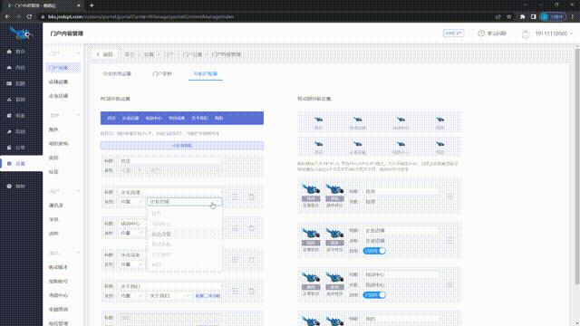Click the add navigation button above PC rows
The height and width of the screenshot is (326, 580).
pyautogui.click(x=182, y=145)
